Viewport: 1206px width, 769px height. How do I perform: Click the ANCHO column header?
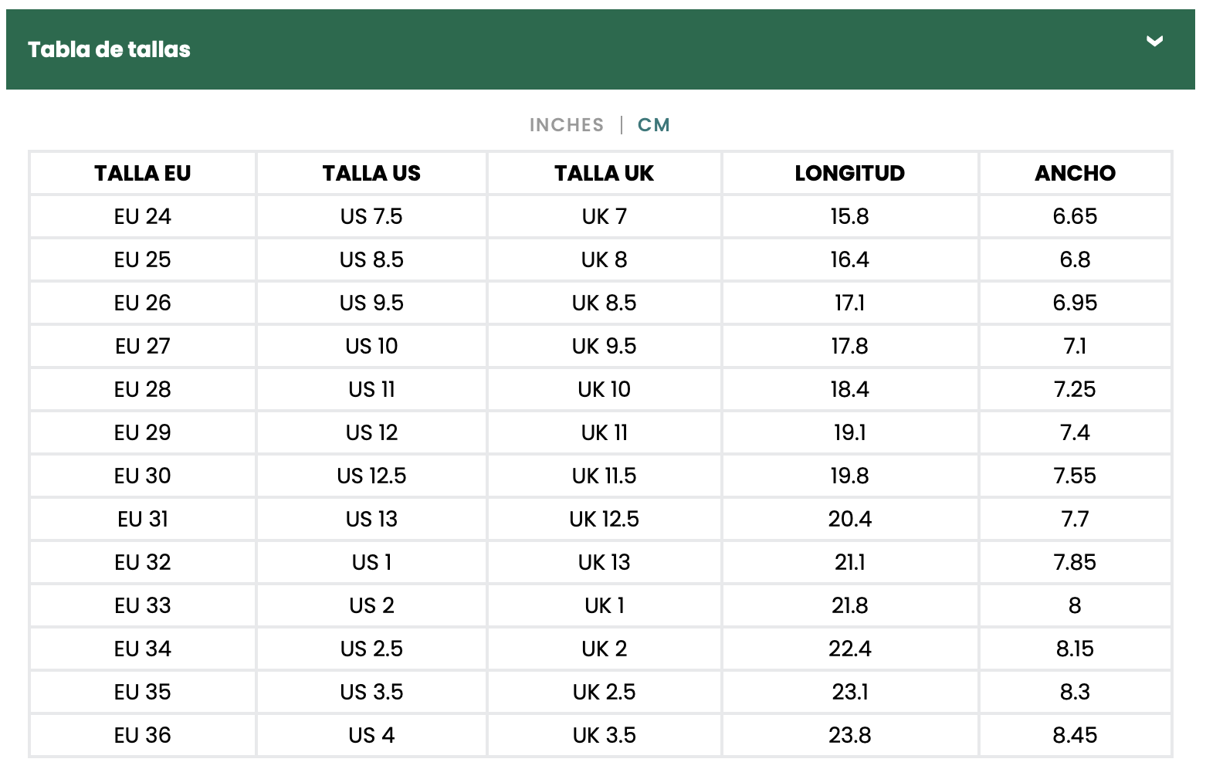[1075, 173]
